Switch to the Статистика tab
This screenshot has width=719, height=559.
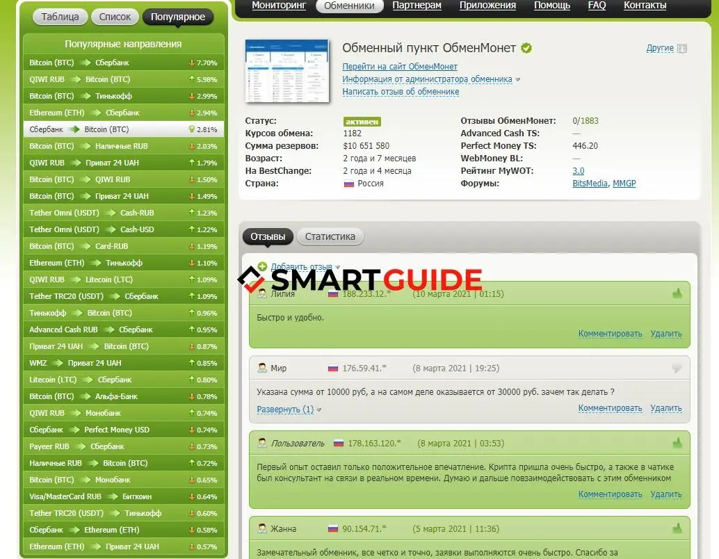(x=330, y=236)
